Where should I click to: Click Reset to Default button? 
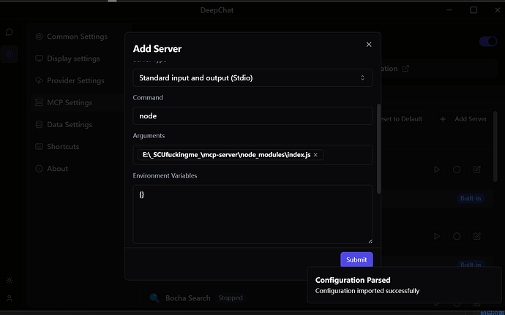click(x=402, y=119)
